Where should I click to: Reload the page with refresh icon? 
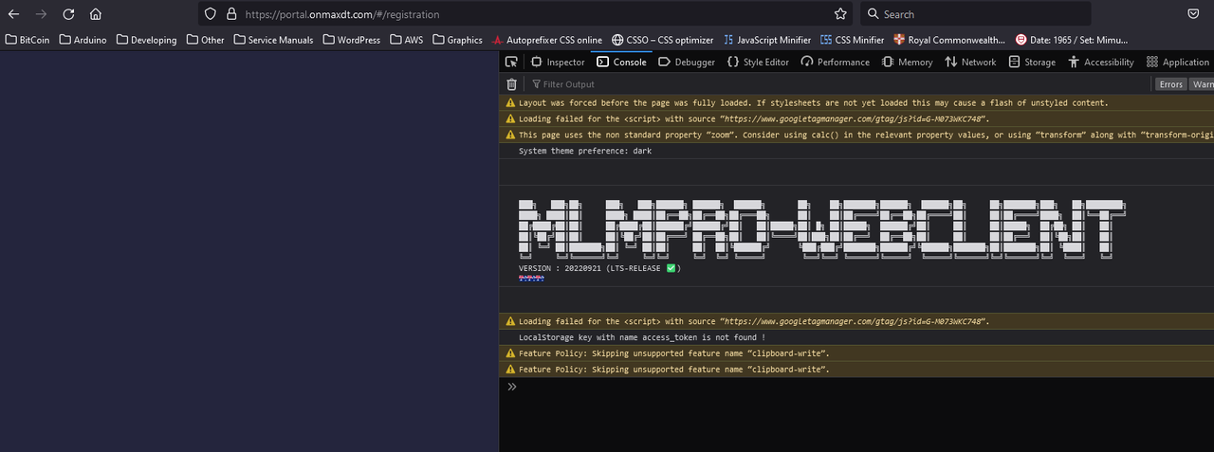coord(68,14)
